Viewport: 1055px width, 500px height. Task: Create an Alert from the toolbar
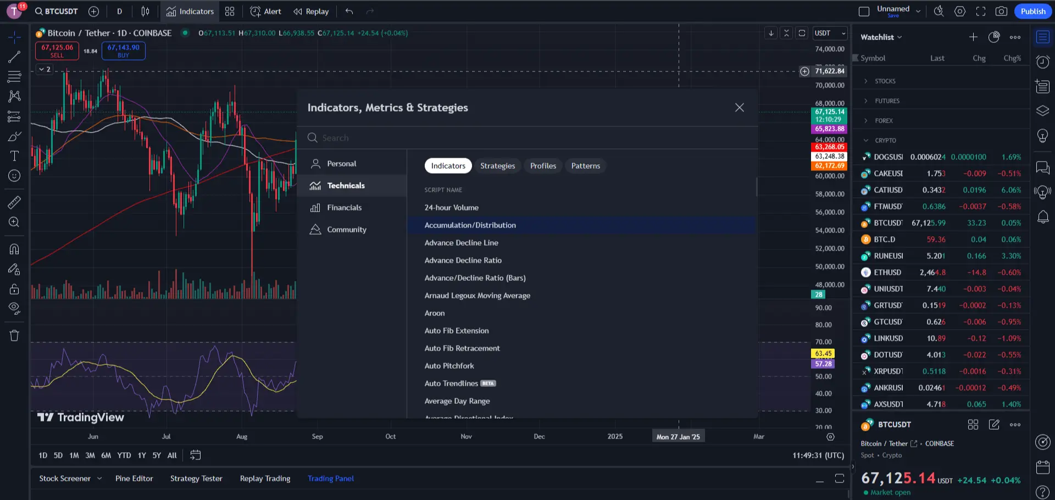(x=266, y=12)
